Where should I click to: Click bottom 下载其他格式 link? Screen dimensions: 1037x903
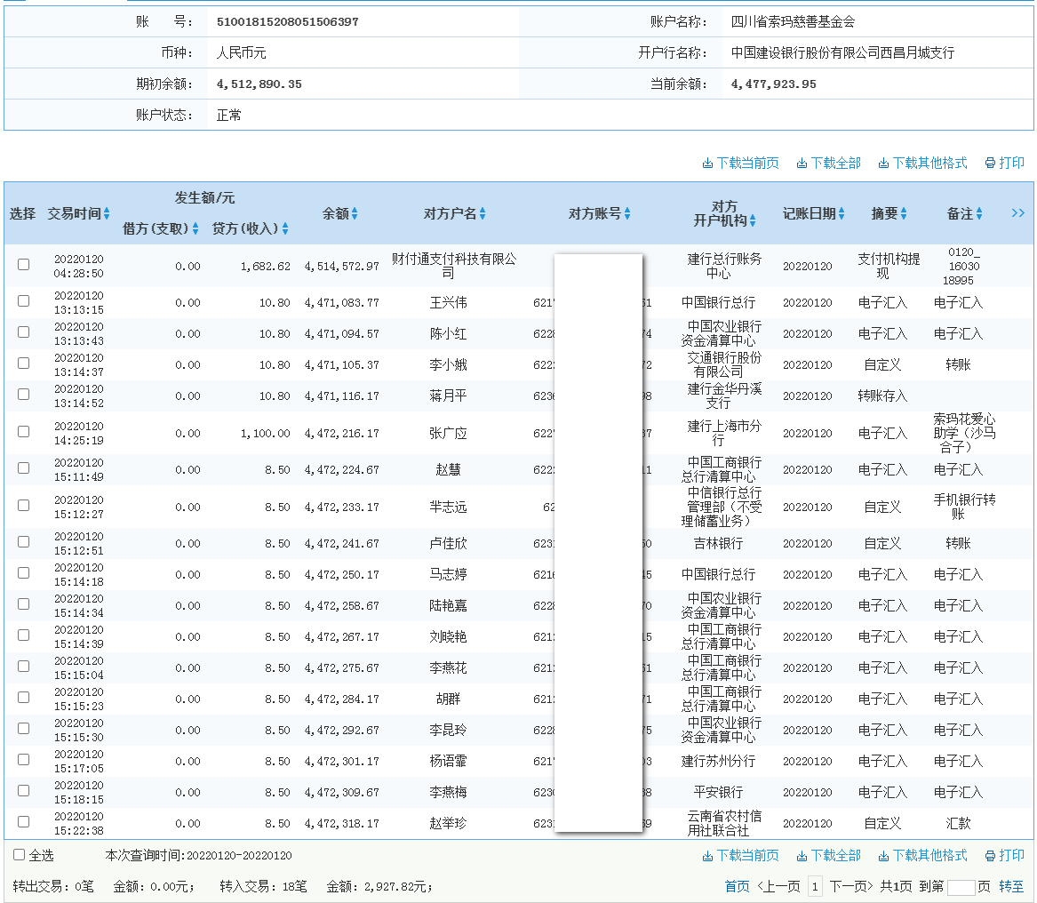922,855
